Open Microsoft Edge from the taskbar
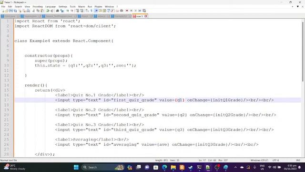 [x=164, y=167]
